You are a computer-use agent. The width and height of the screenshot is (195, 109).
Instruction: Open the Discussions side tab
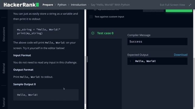4,34
